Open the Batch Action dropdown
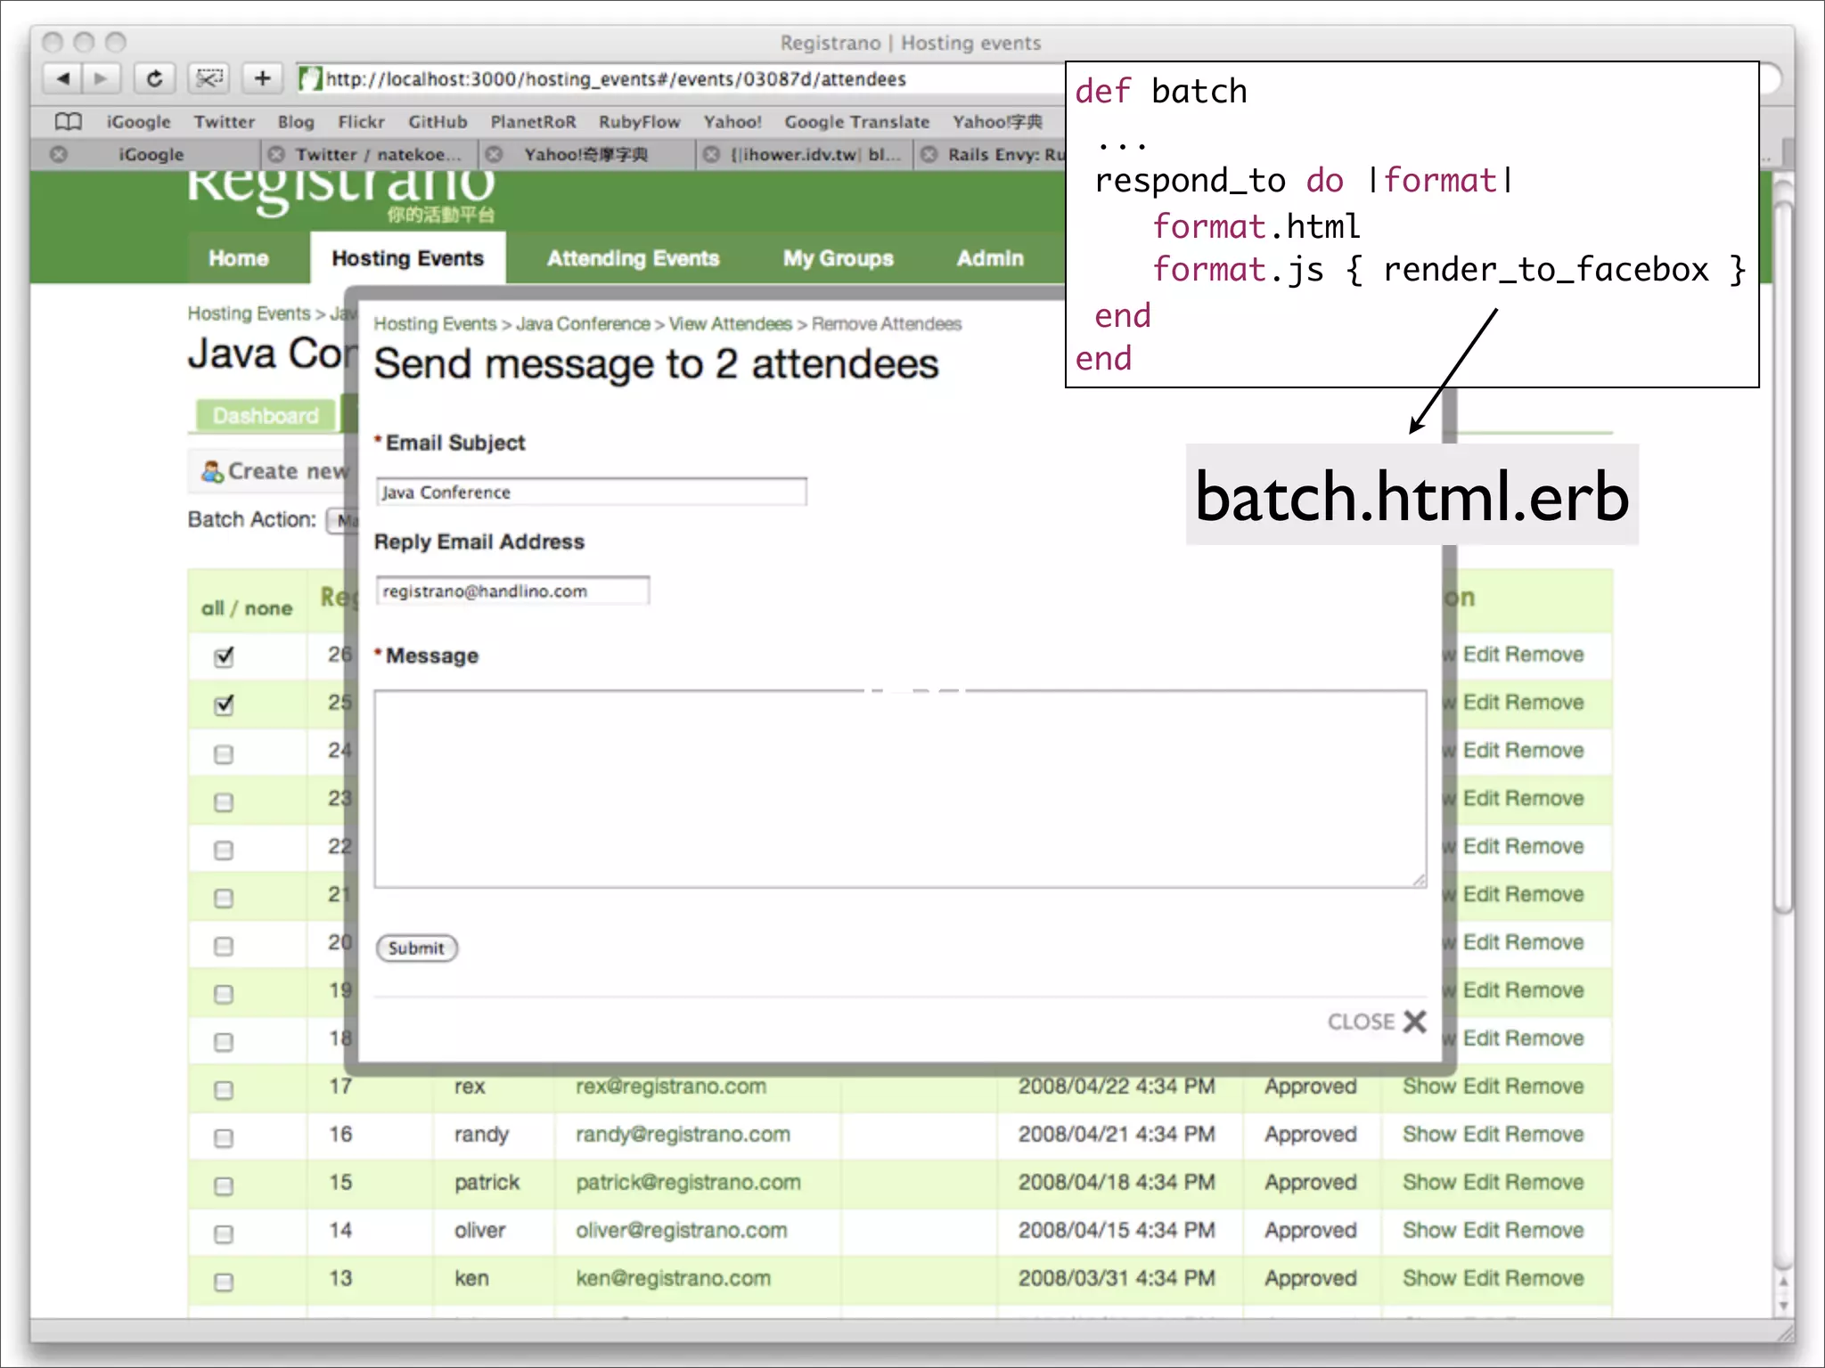The image size is (1825, 1368). pyautogui.click(x=340, y=520)
